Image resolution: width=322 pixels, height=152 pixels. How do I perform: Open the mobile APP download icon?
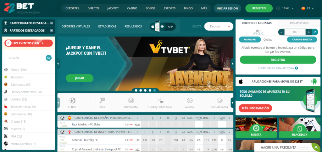(163, 27)
